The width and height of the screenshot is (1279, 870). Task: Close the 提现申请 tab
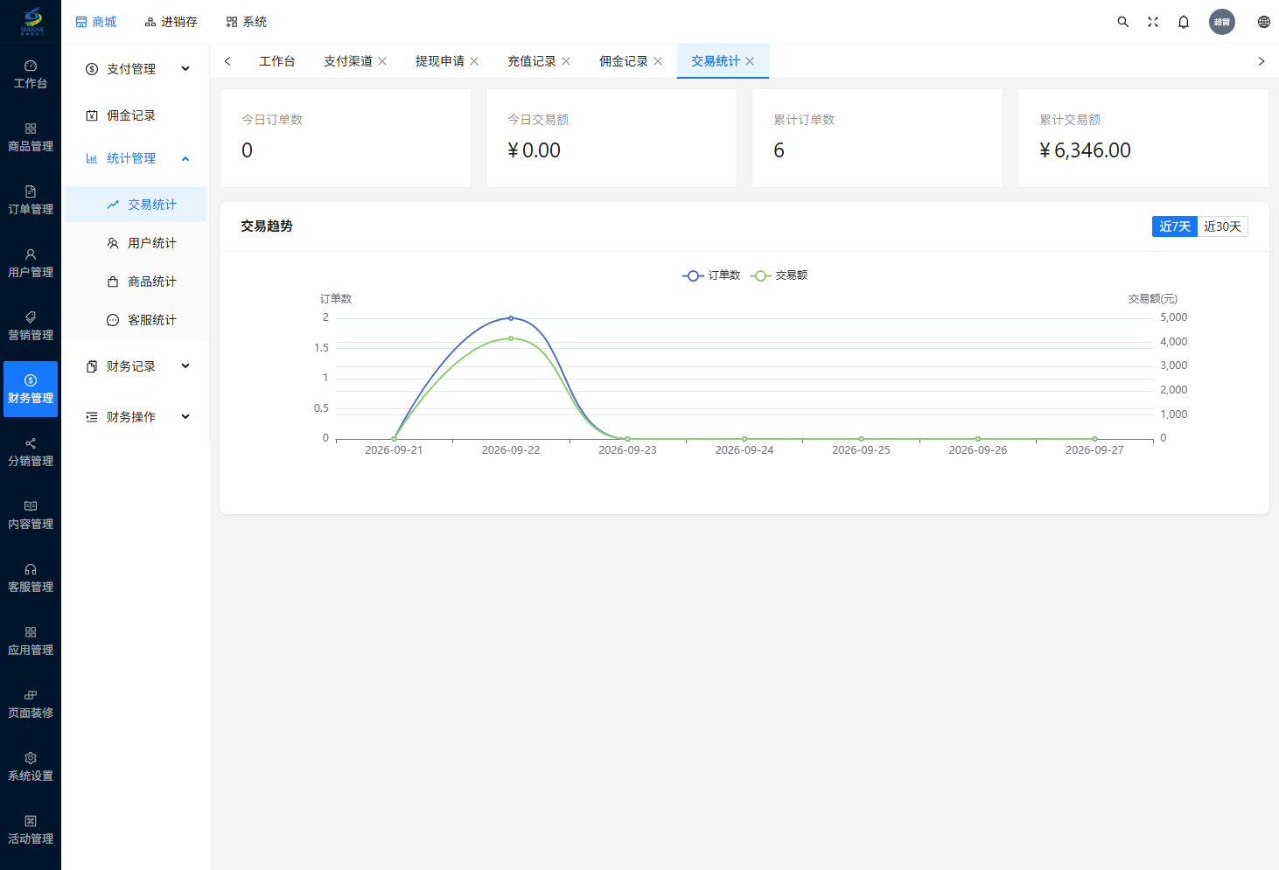tap(474, 61)
